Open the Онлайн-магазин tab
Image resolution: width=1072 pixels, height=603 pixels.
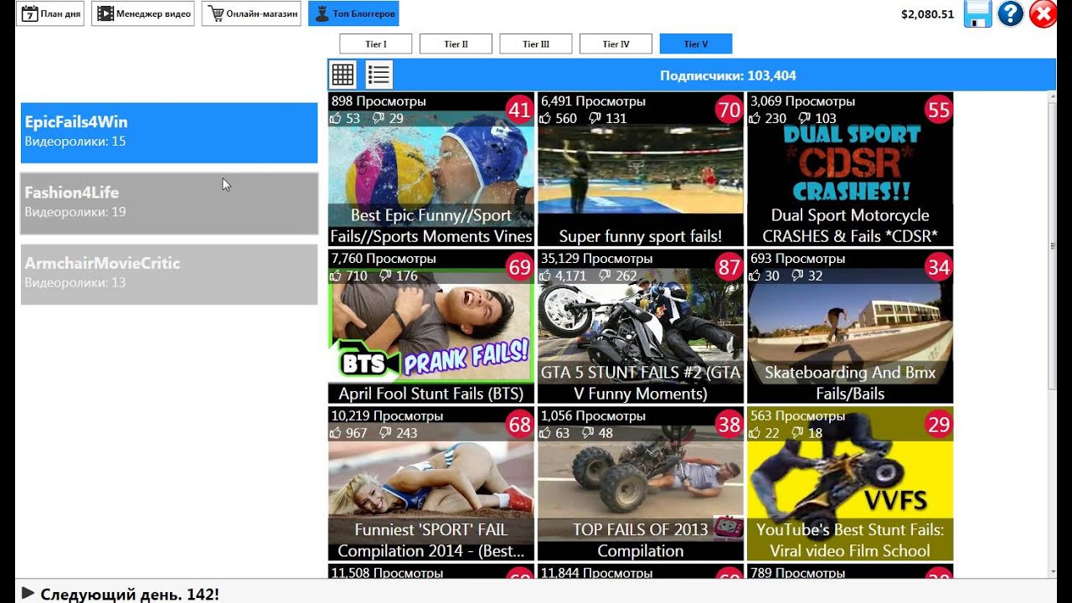251,13
